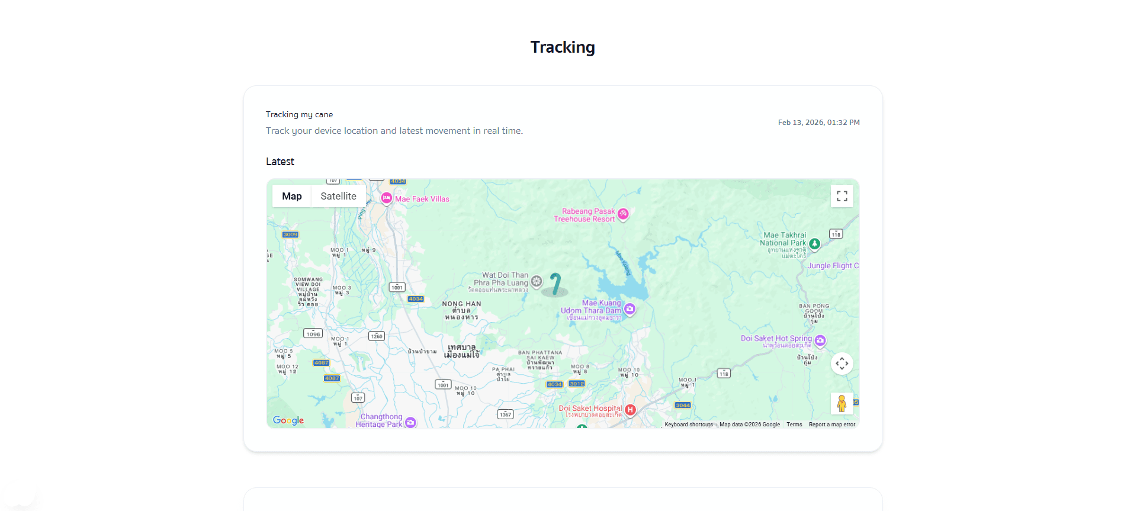This screenshot has width=1124, height=511.
Task: Select Mae Kuang Udom Thara Dam marker
Action: [x=630, y=309]
